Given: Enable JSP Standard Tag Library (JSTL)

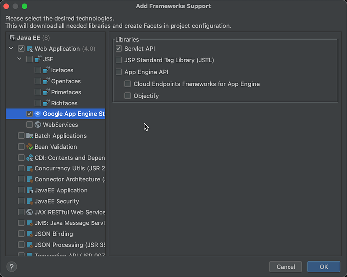Looking at the screenshot, I should click(x=118, y=60).
